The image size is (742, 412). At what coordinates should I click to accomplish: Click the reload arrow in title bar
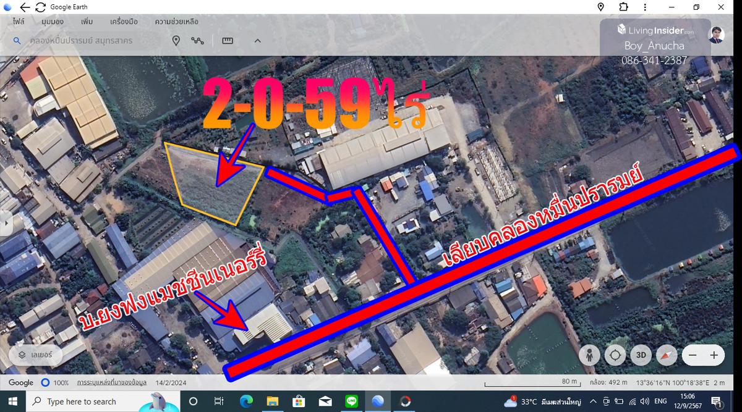click(40, 7)
